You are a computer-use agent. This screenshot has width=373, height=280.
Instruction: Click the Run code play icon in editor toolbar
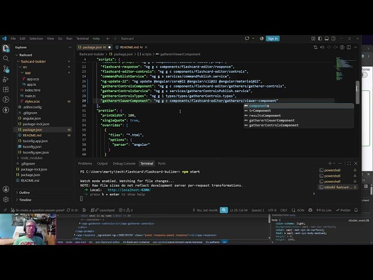coord(342,47)
